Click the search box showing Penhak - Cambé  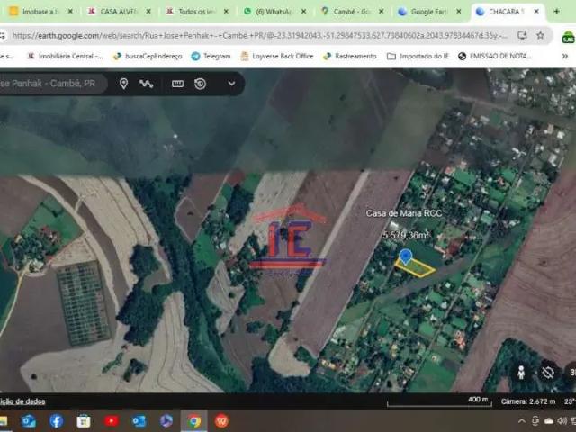click(x=49, y=84)
